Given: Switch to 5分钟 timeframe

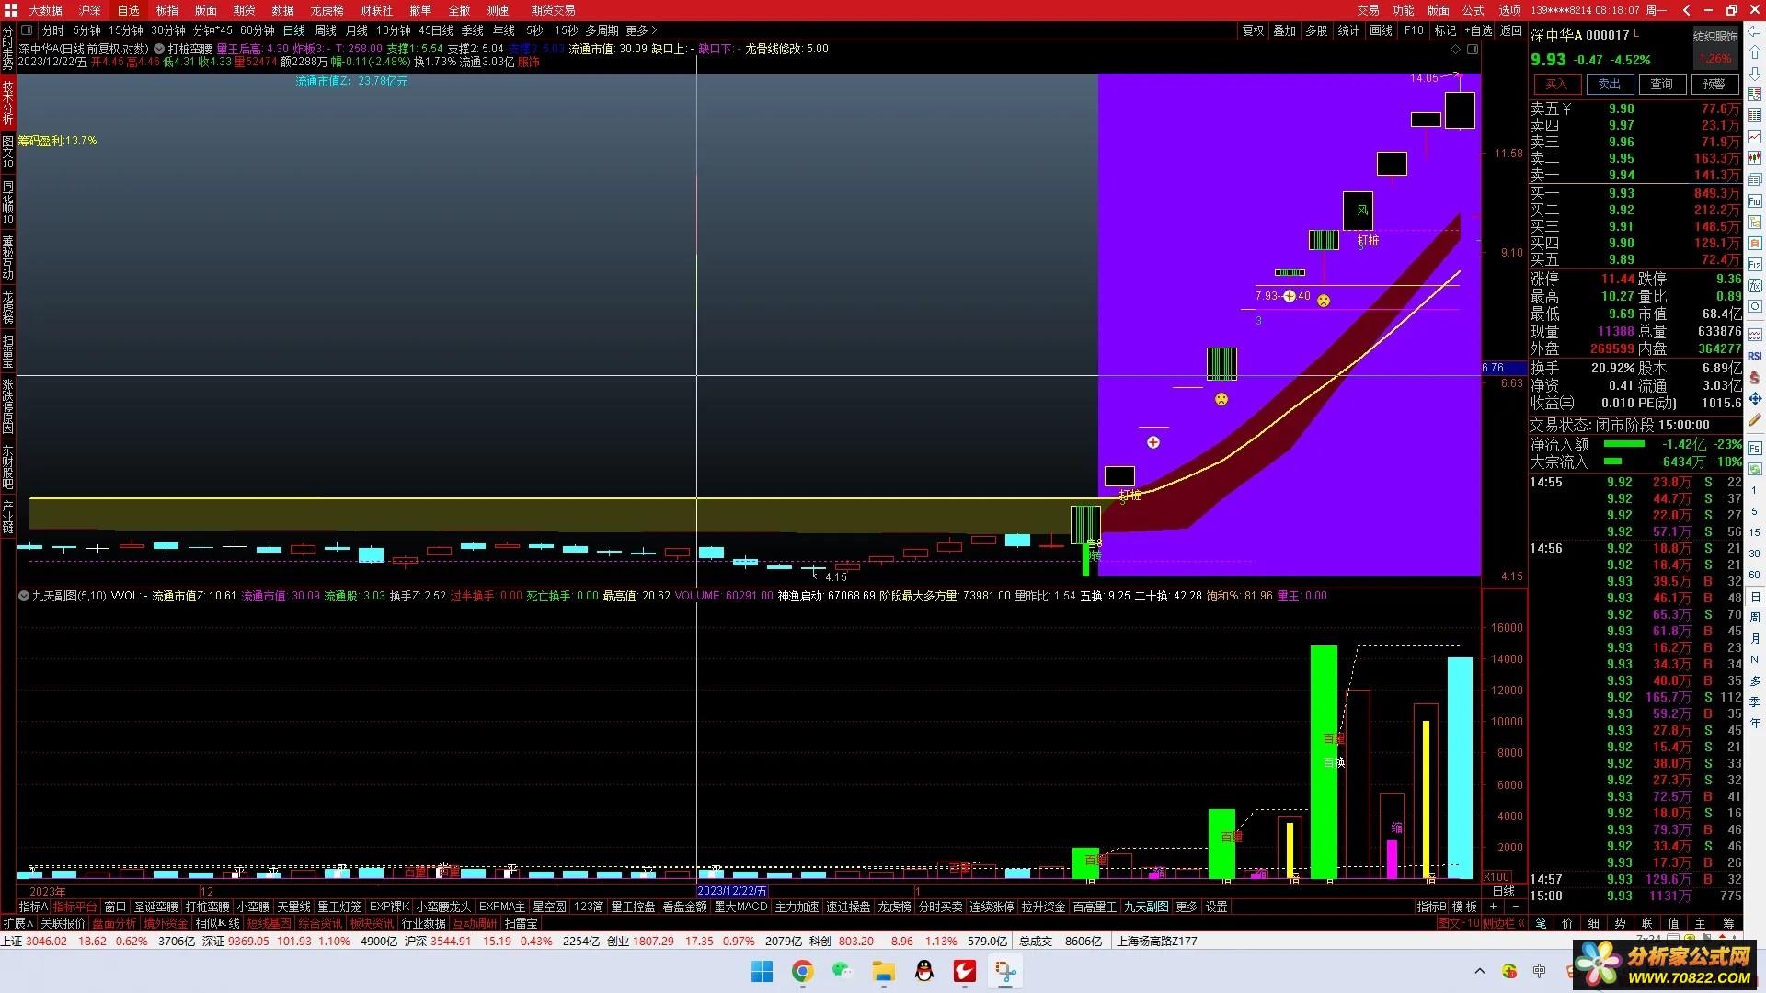Looking at the screenshot, I should click(86, 30).
